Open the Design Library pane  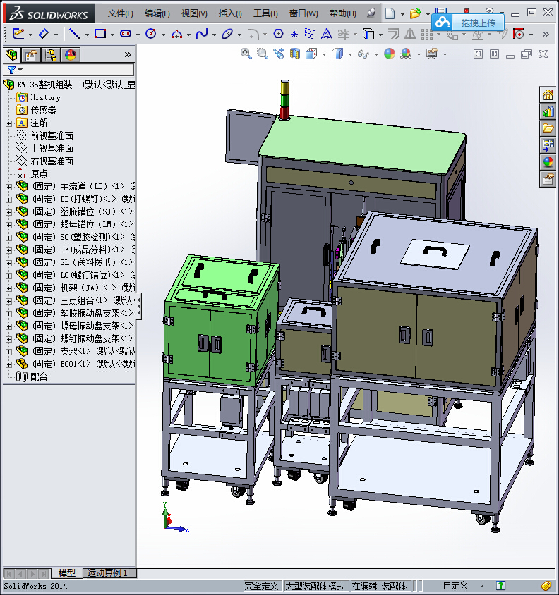[x=548, y=111]
